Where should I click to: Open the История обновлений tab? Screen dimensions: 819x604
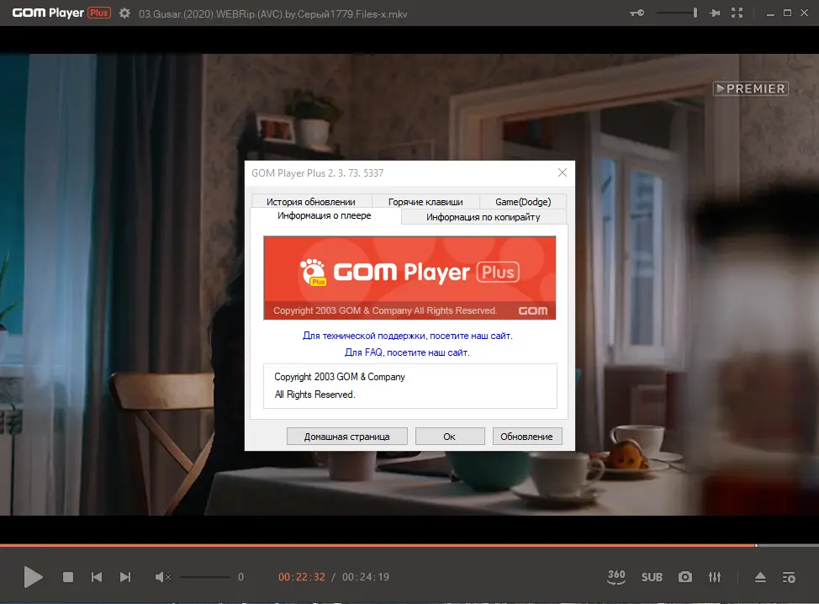[x=311, y=201]
